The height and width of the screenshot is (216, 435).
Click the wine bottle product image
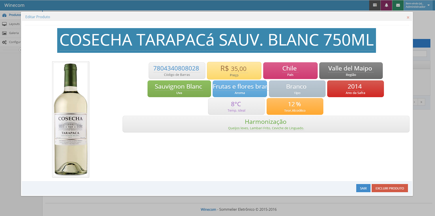click(x=71, y=119)
